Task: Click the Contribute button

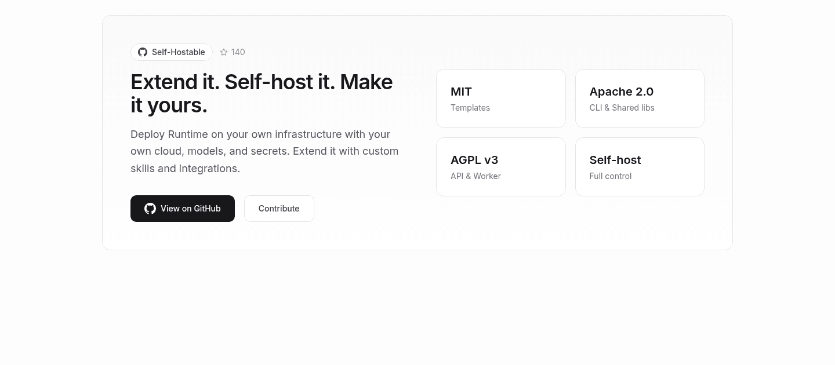Action: coord(279,209)
